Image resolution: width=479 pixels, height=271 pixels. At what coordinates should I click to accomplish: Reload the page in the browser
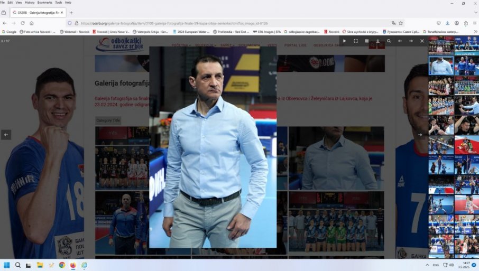coord(23,23)
